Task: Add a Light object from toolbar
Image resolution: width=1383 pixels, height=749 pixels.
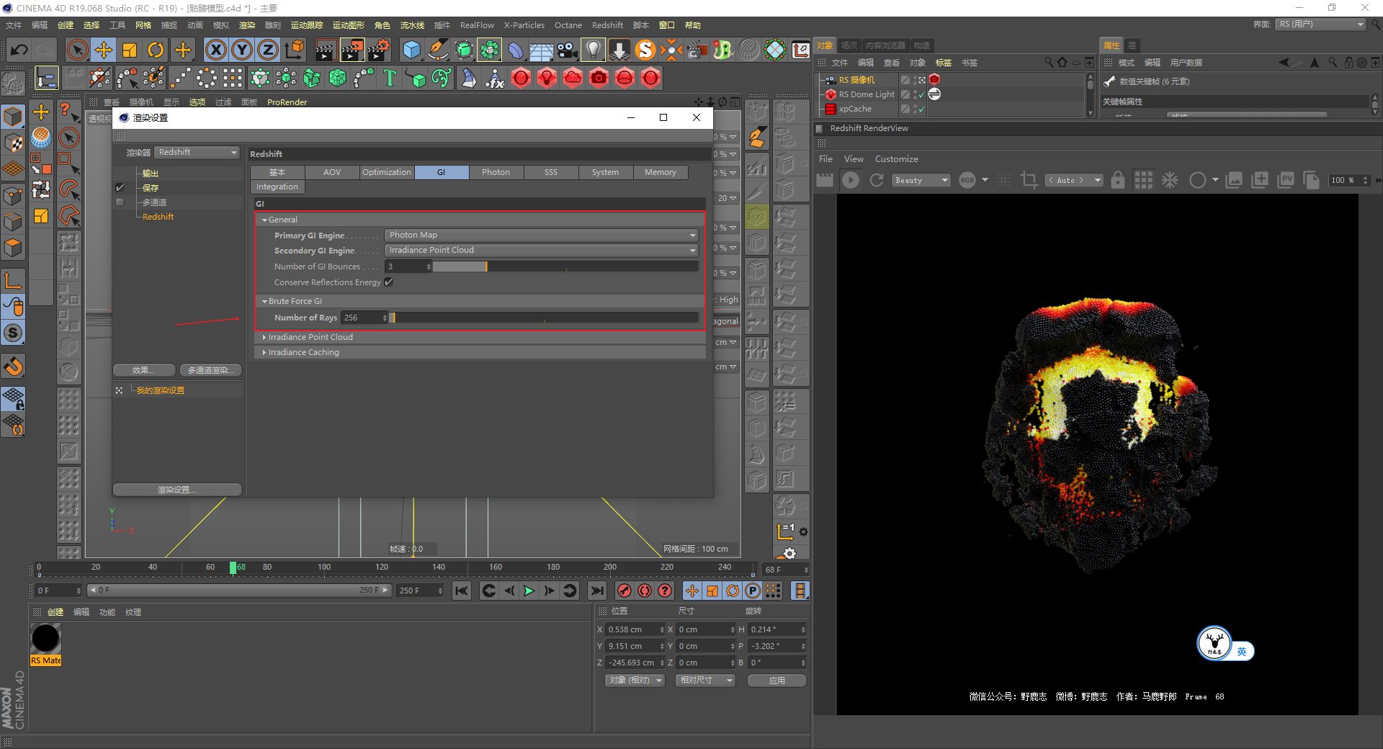Action: 593,50
